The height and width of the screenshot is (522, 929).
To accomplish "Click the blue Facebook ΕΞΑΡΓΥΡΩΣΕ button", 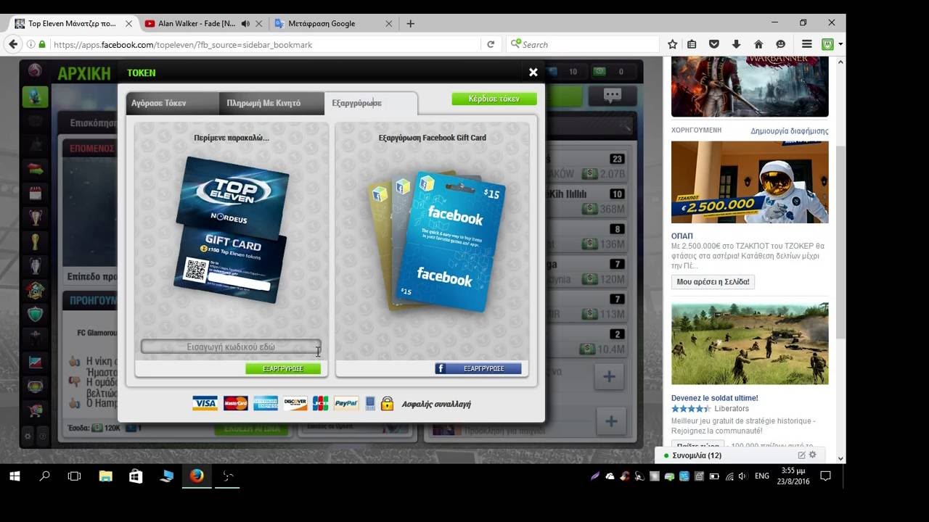I will pos(478,368).
